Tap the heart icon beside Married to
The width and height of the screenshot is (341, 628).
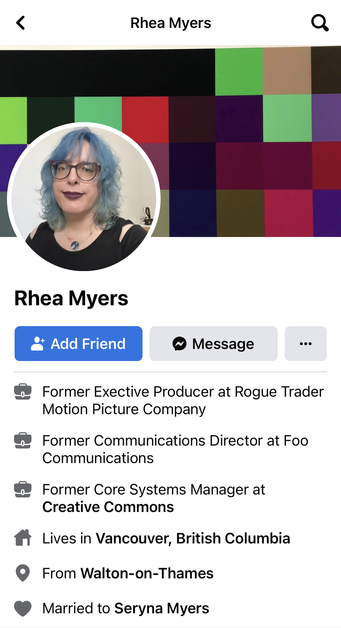[x=23, y=608]
